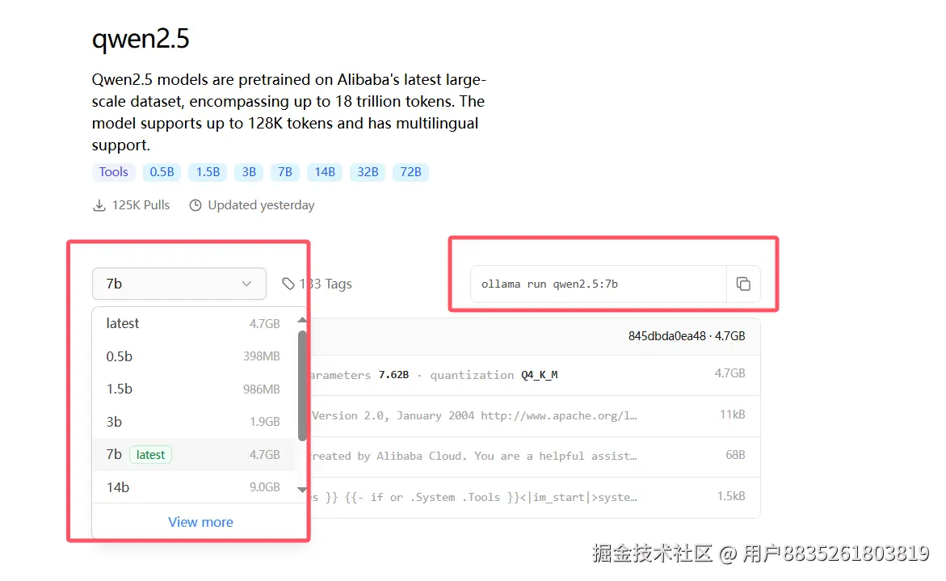Image resolution: width=946 pixels, height=581 pixels.
Task: Click View more link
Action: tap(200, 522)
